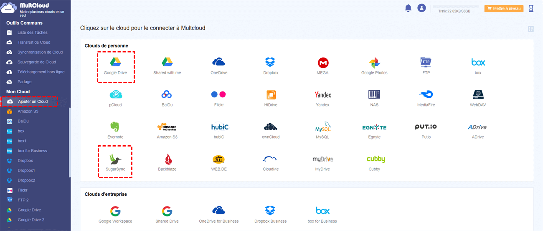Open the user account avatar menu
543x231 pixels.
(x=421, y=8)
